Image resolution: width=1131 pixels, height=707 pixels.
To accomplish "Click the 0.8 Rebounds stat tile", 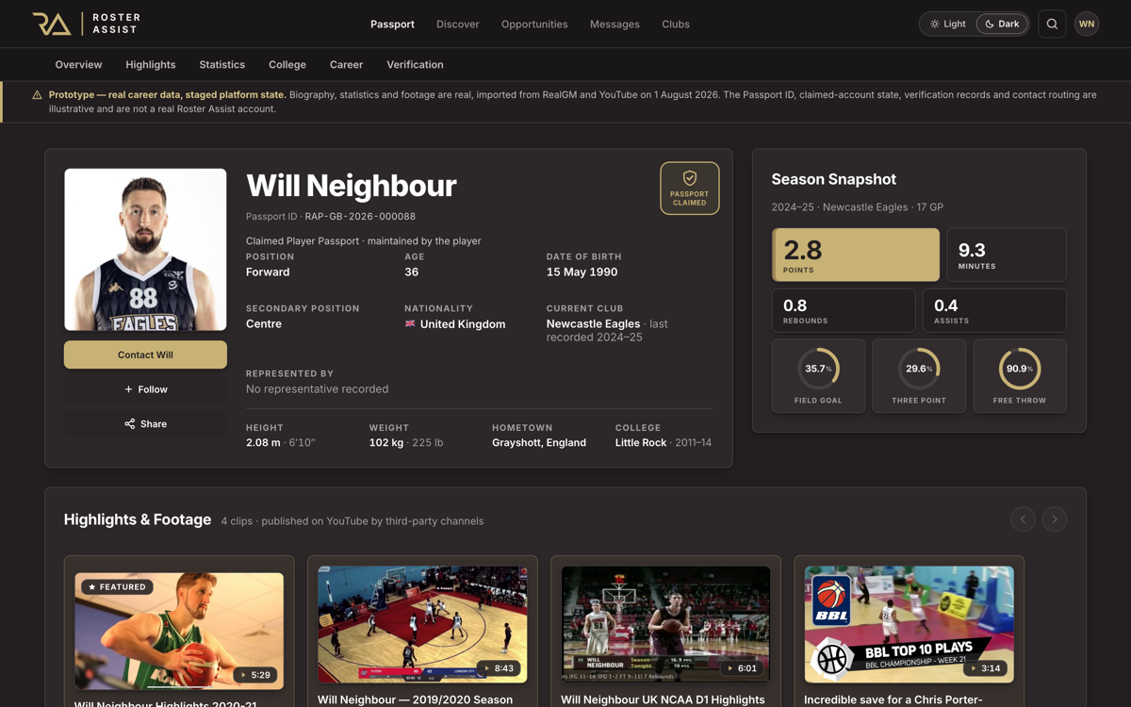I will (x=844, y=310).
